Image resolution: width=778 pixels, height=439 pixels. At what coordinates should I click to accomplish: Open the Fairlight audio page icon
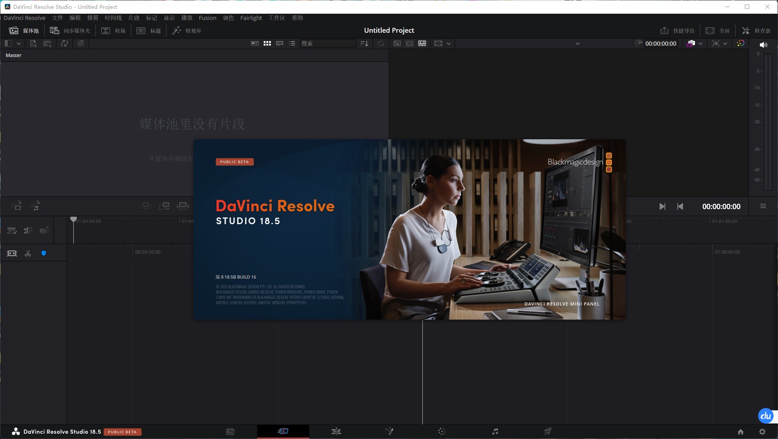[495, 431]
